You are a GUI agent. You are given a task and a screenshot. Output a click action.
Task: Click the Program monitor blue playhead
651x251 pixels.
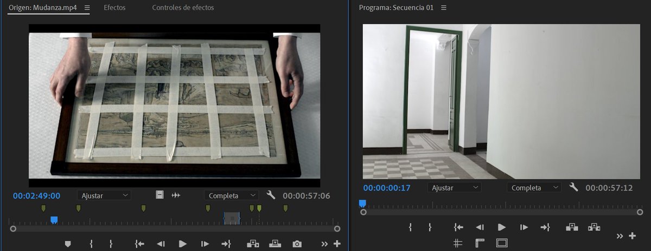[x=362, y=203]
